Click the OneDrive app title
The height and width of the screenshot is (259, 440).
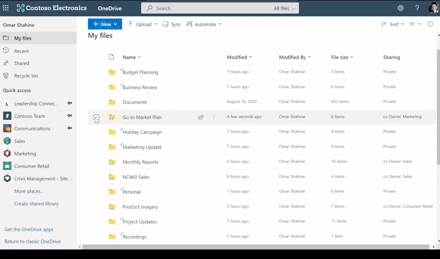click(110, 8)
